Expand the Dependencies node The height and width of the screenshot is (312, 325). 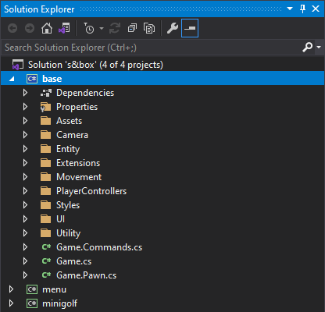pos(25,93)
